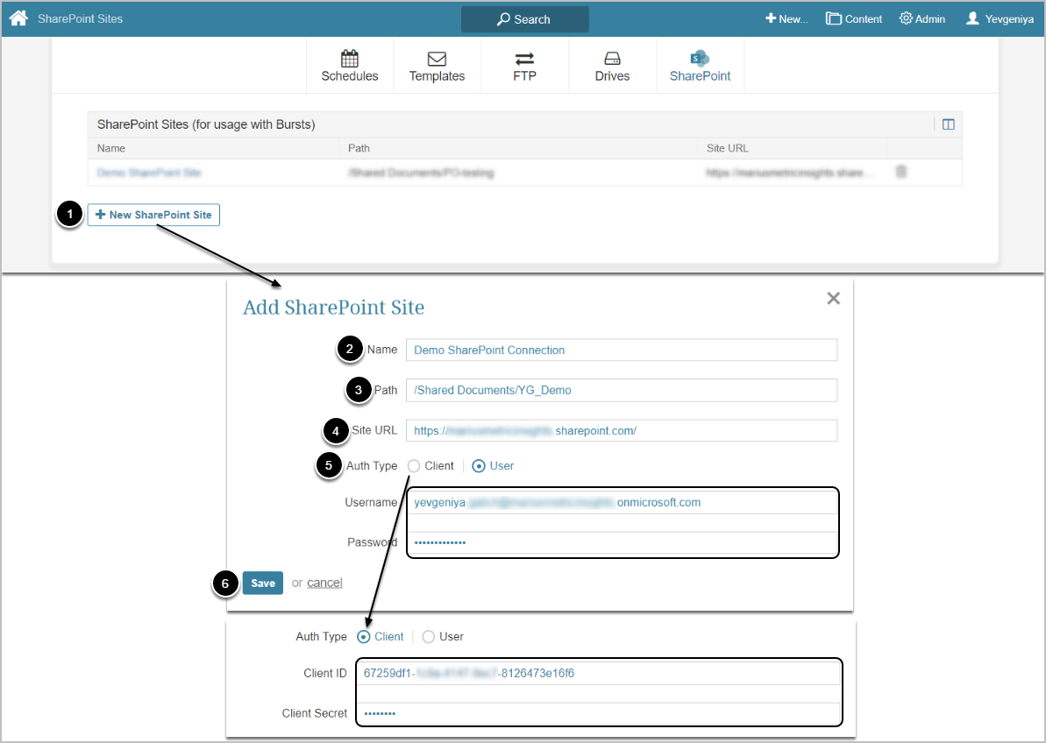This screenshot has height=743, width=1046.
Task: Delete Demo SharePoint Site via trash icon
Action: [x=900, y=171]
